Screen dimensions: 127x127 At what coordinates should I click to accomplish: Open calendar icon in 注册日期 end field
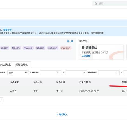84,73
